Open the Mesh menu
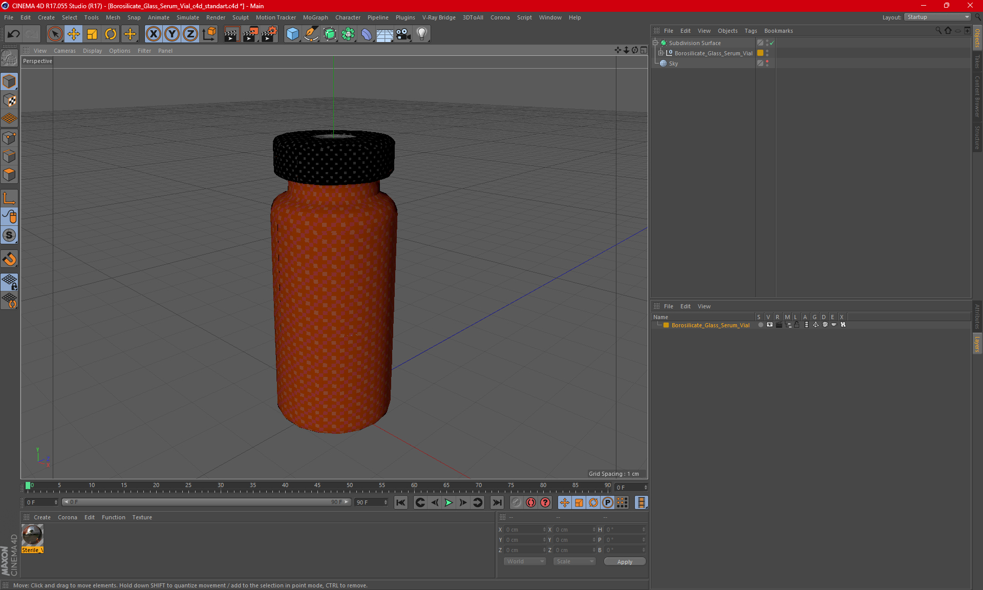983x590 pixels. tap(113, 17)
